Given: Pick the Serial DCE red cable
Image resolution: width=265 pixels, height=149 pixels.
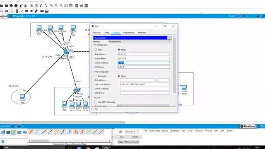Looking at the screenshot, I should pos(76,132).
